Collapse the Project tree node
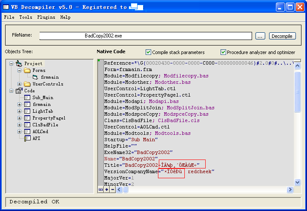This screenshot has width=307, height=211. [11, 63]
